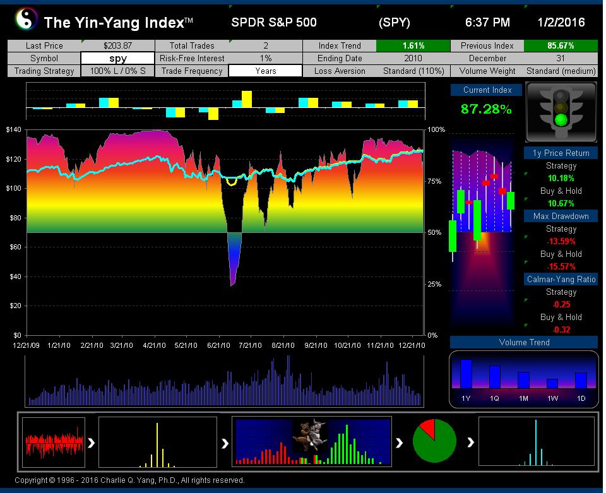Click the Trade Frequency field showing Years
This screenshot has height=493, width=606.
point(266,71)
